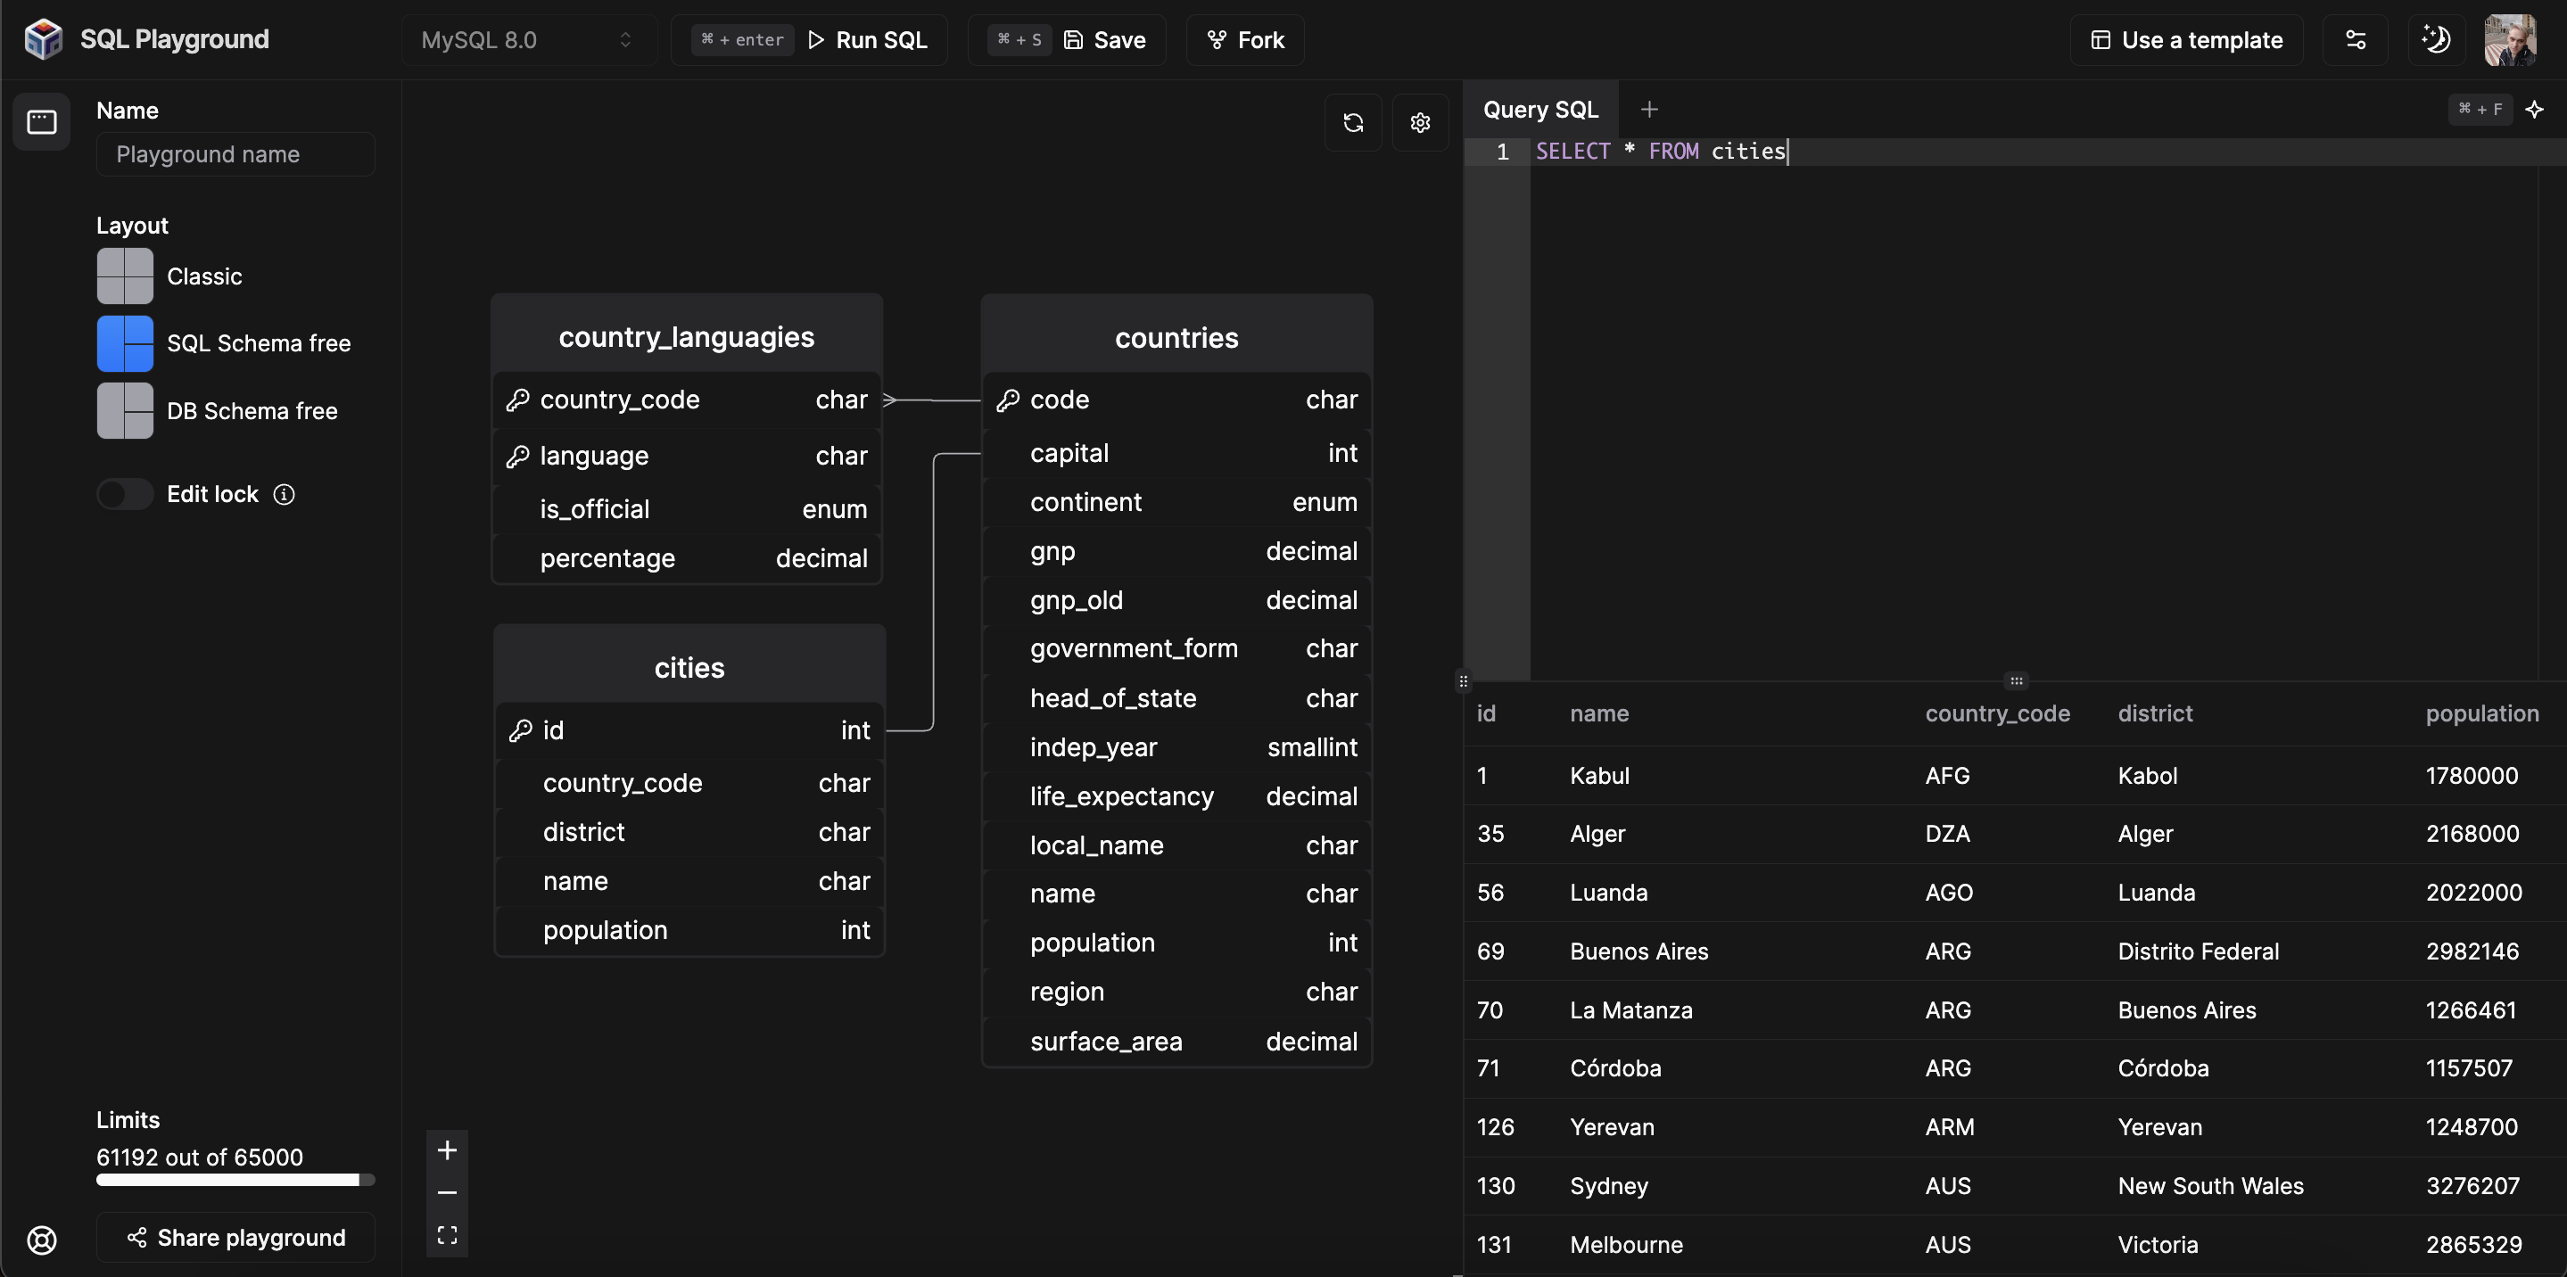Add a new query tab
The width and height of the screenshot is (2567, 1277).
tap(1649, 110)
